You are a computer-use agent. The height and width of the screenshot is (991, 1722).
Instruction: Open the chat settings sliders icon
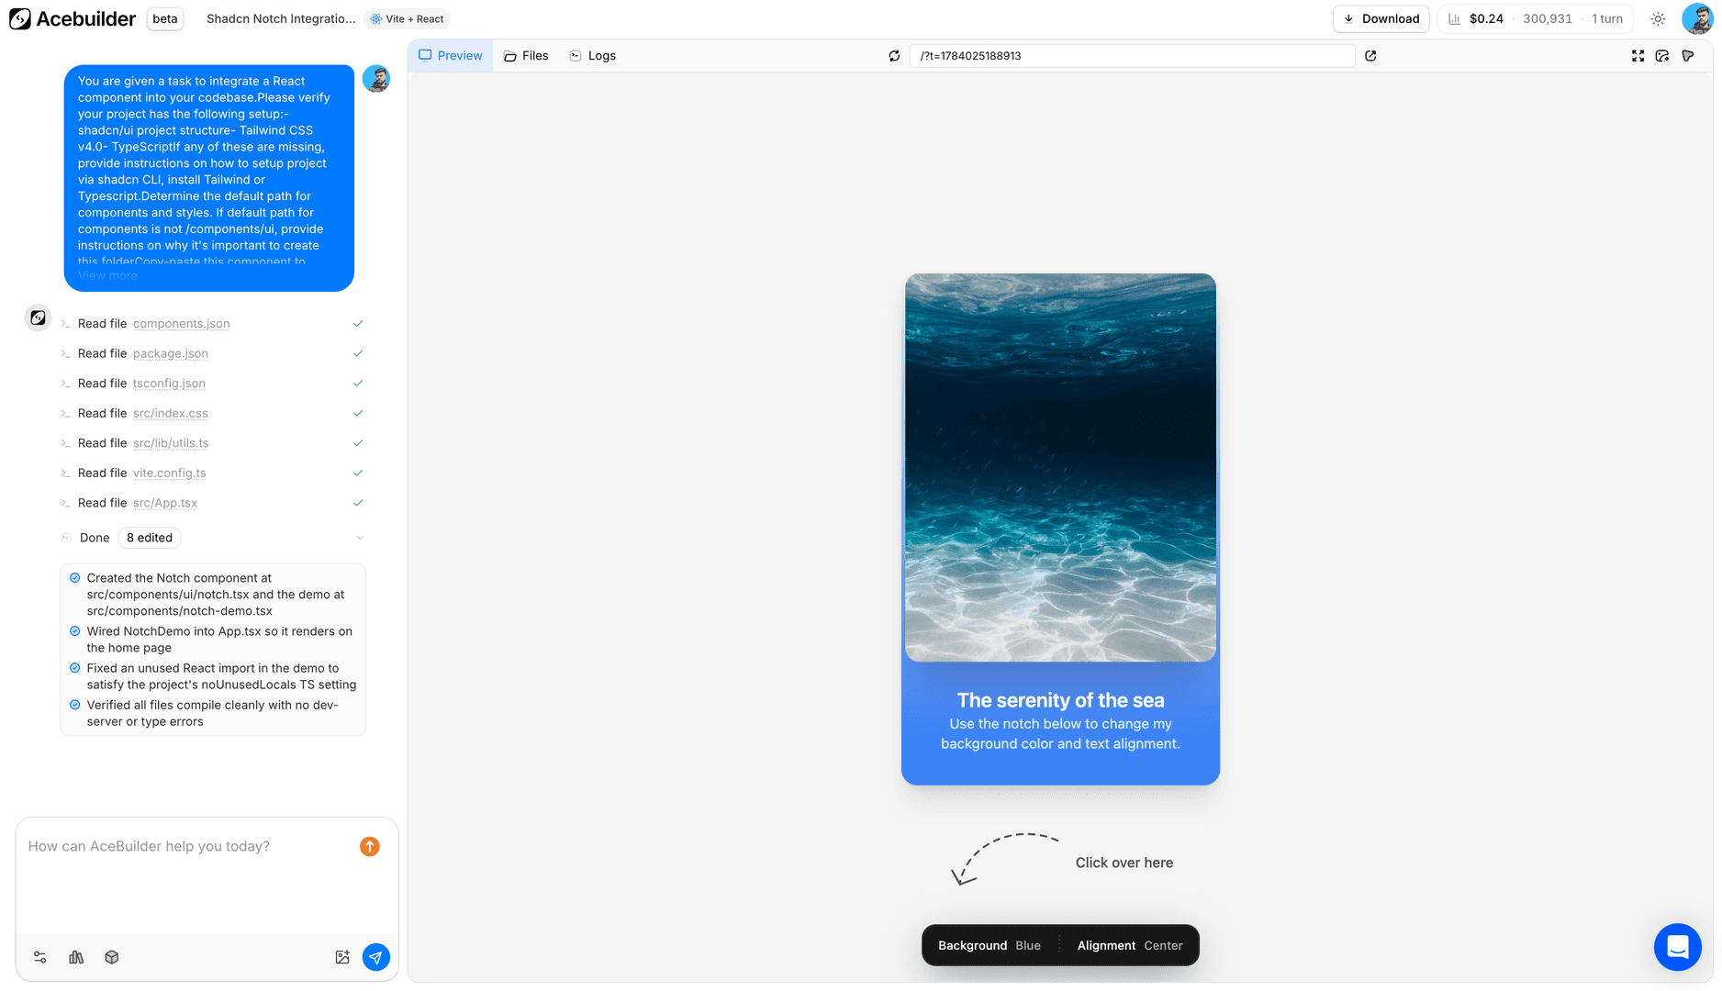(39, 957)
